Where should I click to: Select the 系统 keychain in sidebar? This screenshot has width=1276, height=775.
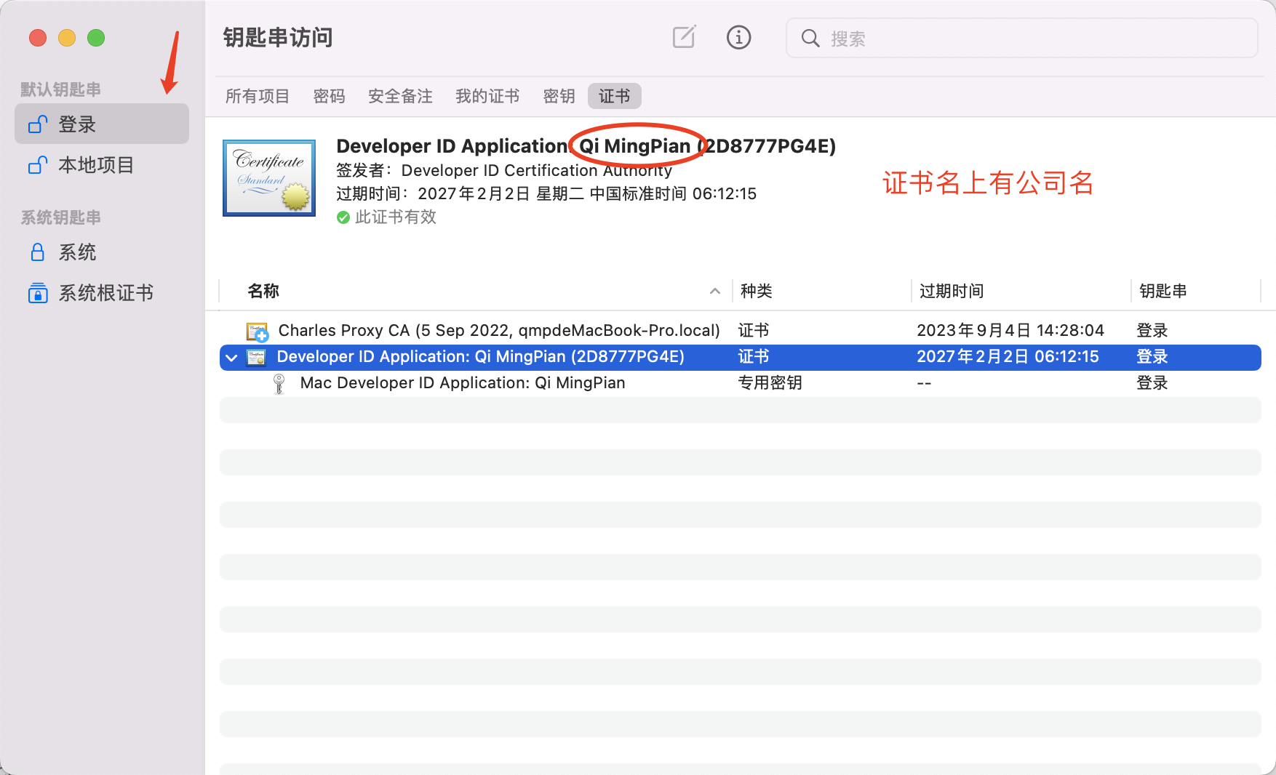102,252
